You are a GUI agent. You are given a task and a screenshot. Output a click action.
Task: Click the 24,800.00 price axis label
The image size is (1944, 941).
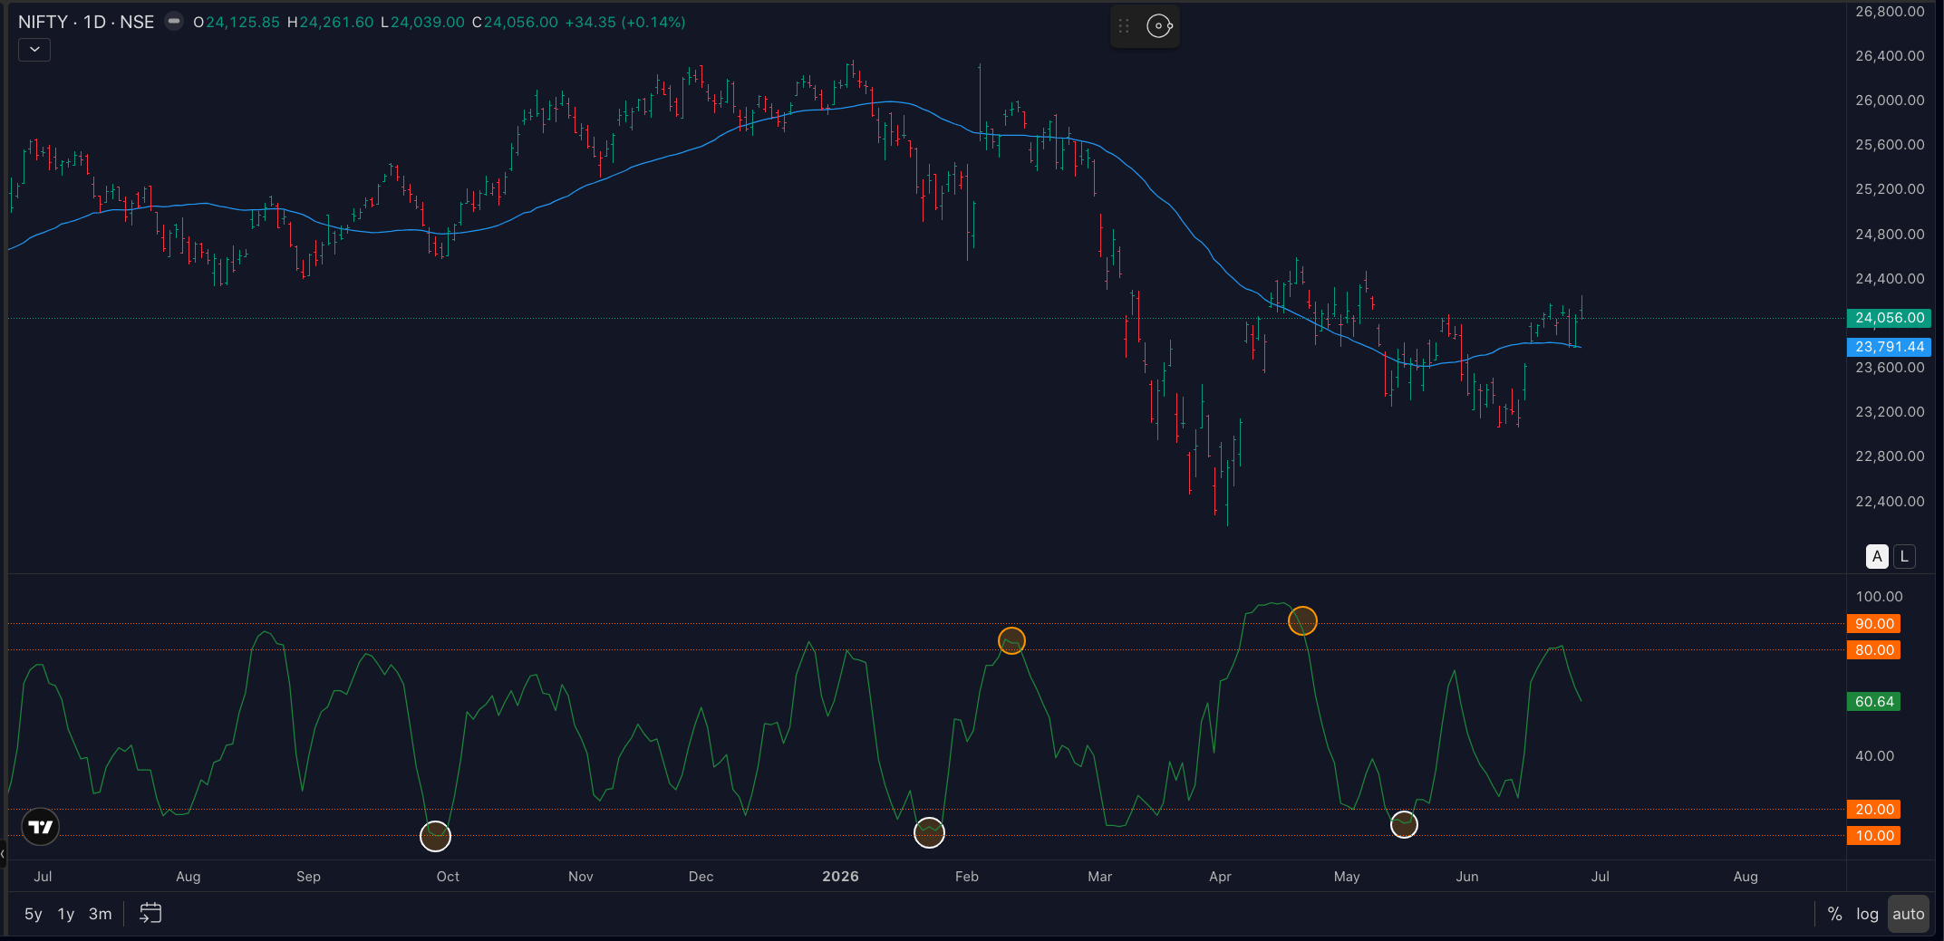coord(1890,235)
